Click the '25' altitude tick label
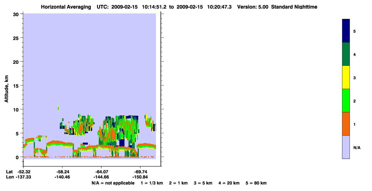This screenshot has height=191, width=372. click(x=17, y=38)
